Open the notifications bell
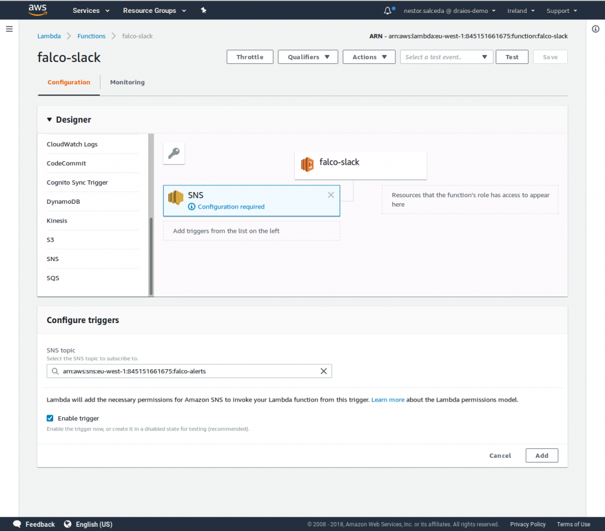Screen dimensions: 605x531 [387, 9]
